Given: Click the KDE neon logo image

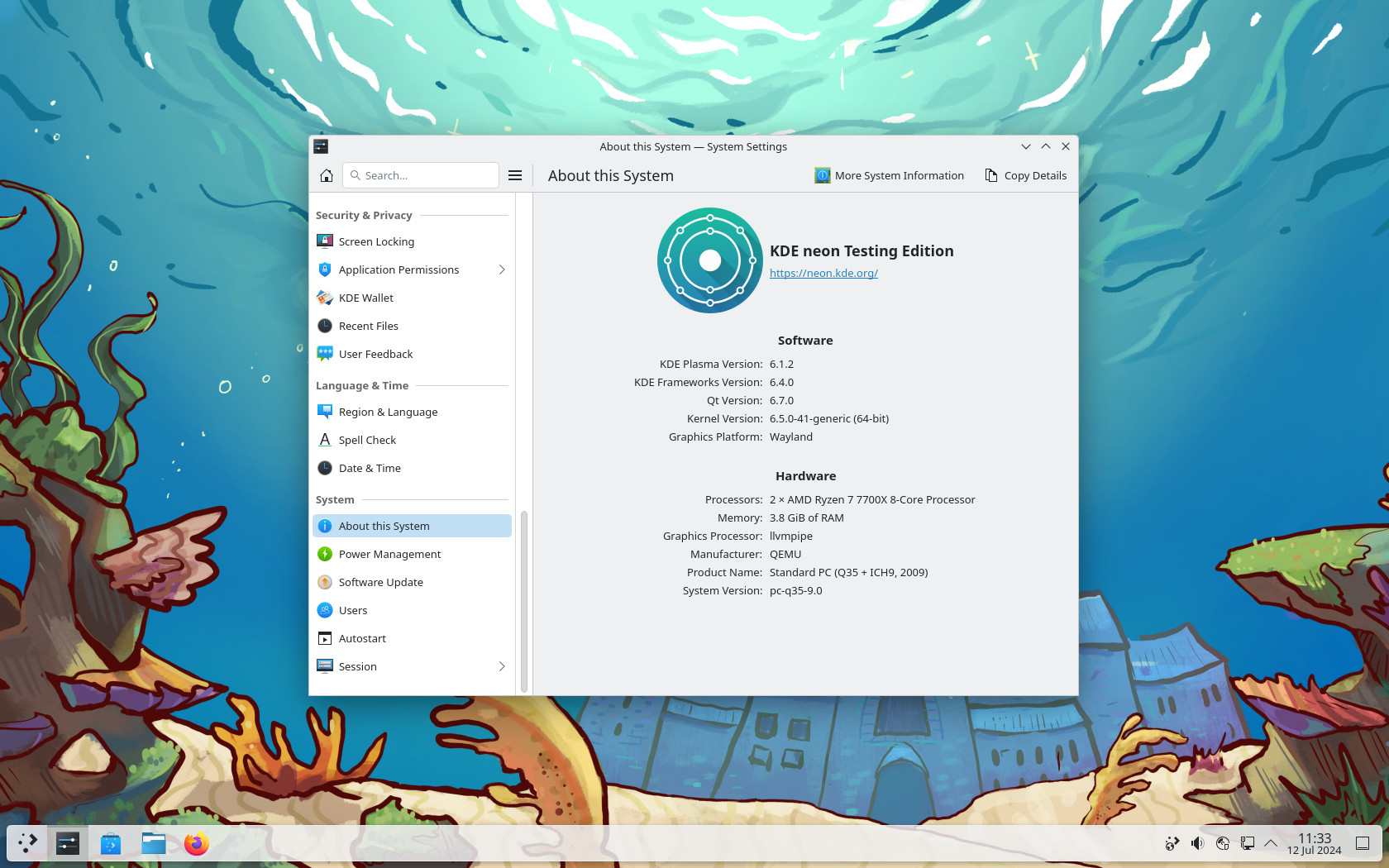Looking at the screenshot, I should [x=710, y=260].
